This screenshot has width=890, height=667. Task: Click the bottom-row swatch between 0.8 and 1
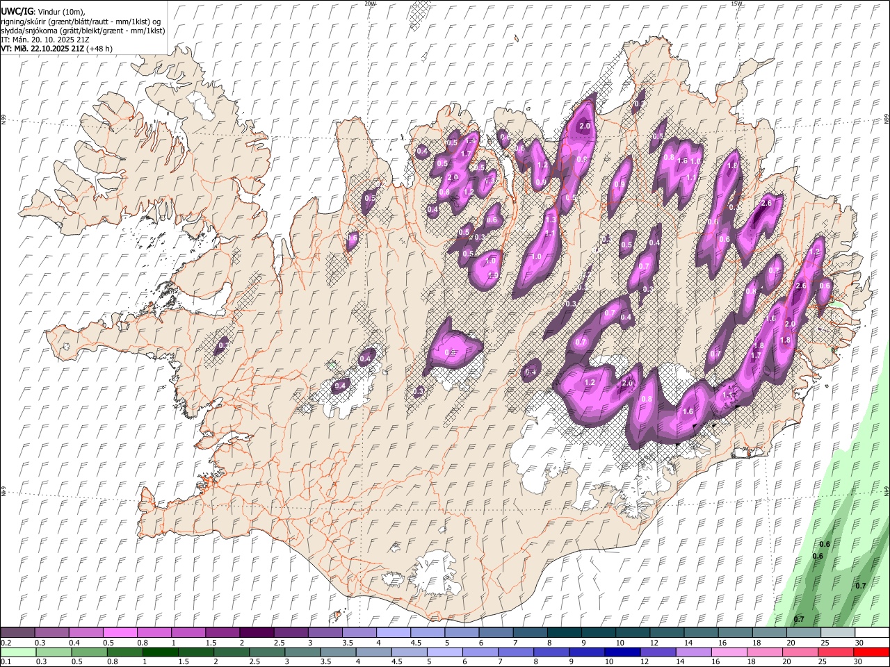124,652
